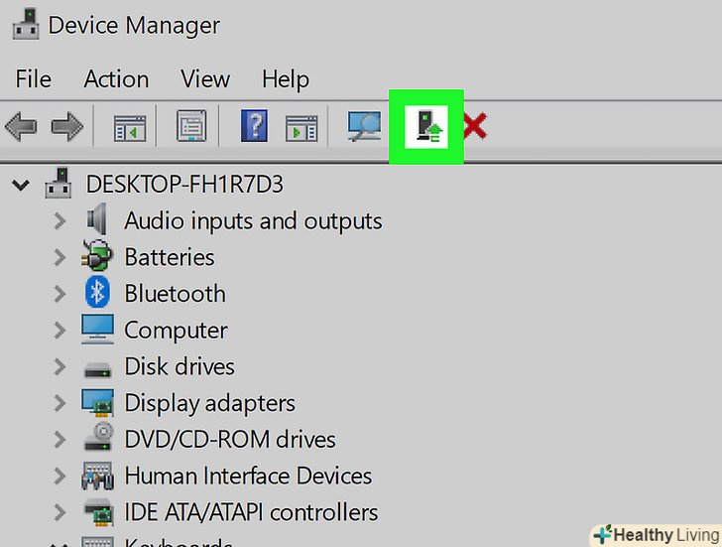Scan for hardware changes icon
This screenshot has width=722, height=547.
[x=364, y=126]
